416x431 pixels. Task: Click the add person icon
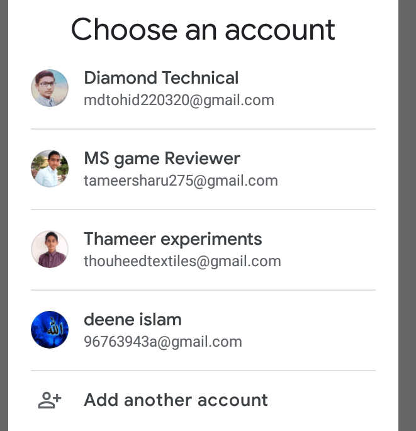[x=50, y=400]
